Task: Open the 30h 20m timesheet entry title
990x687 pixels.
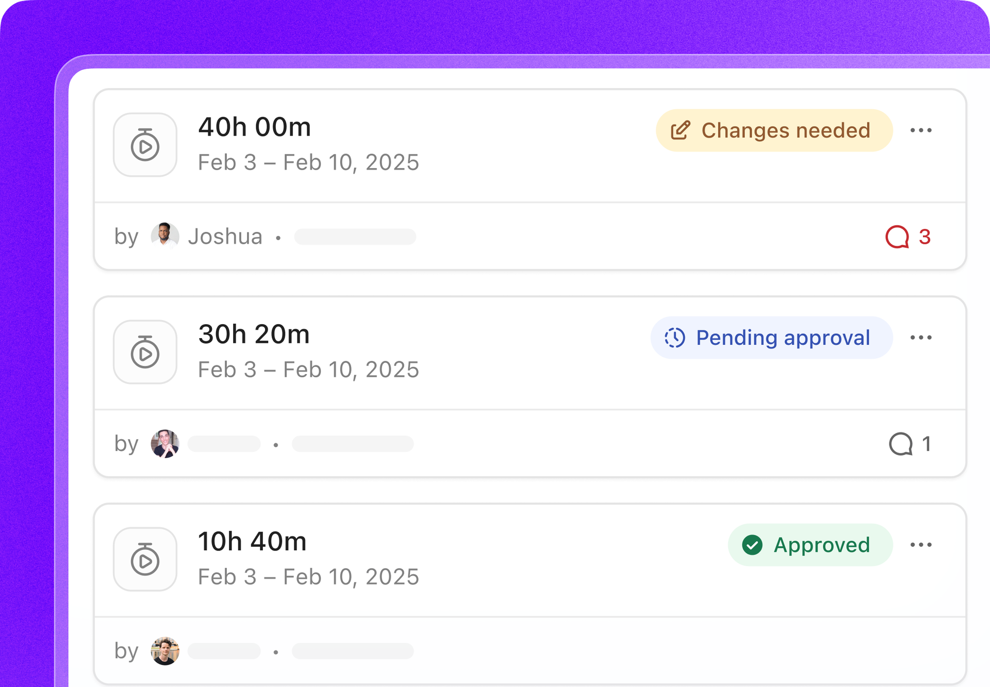Action: point(254,334)
